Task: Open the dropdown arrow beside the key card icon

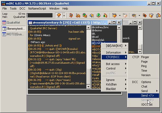Action: (139, 16)
